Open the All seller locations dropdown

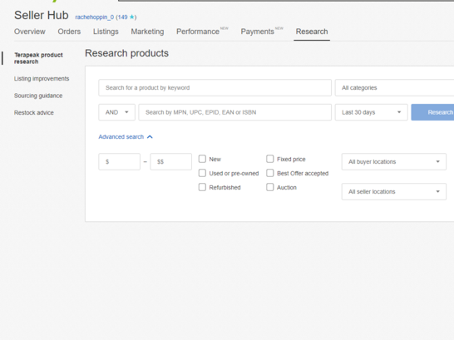click(x=394, y=191)
